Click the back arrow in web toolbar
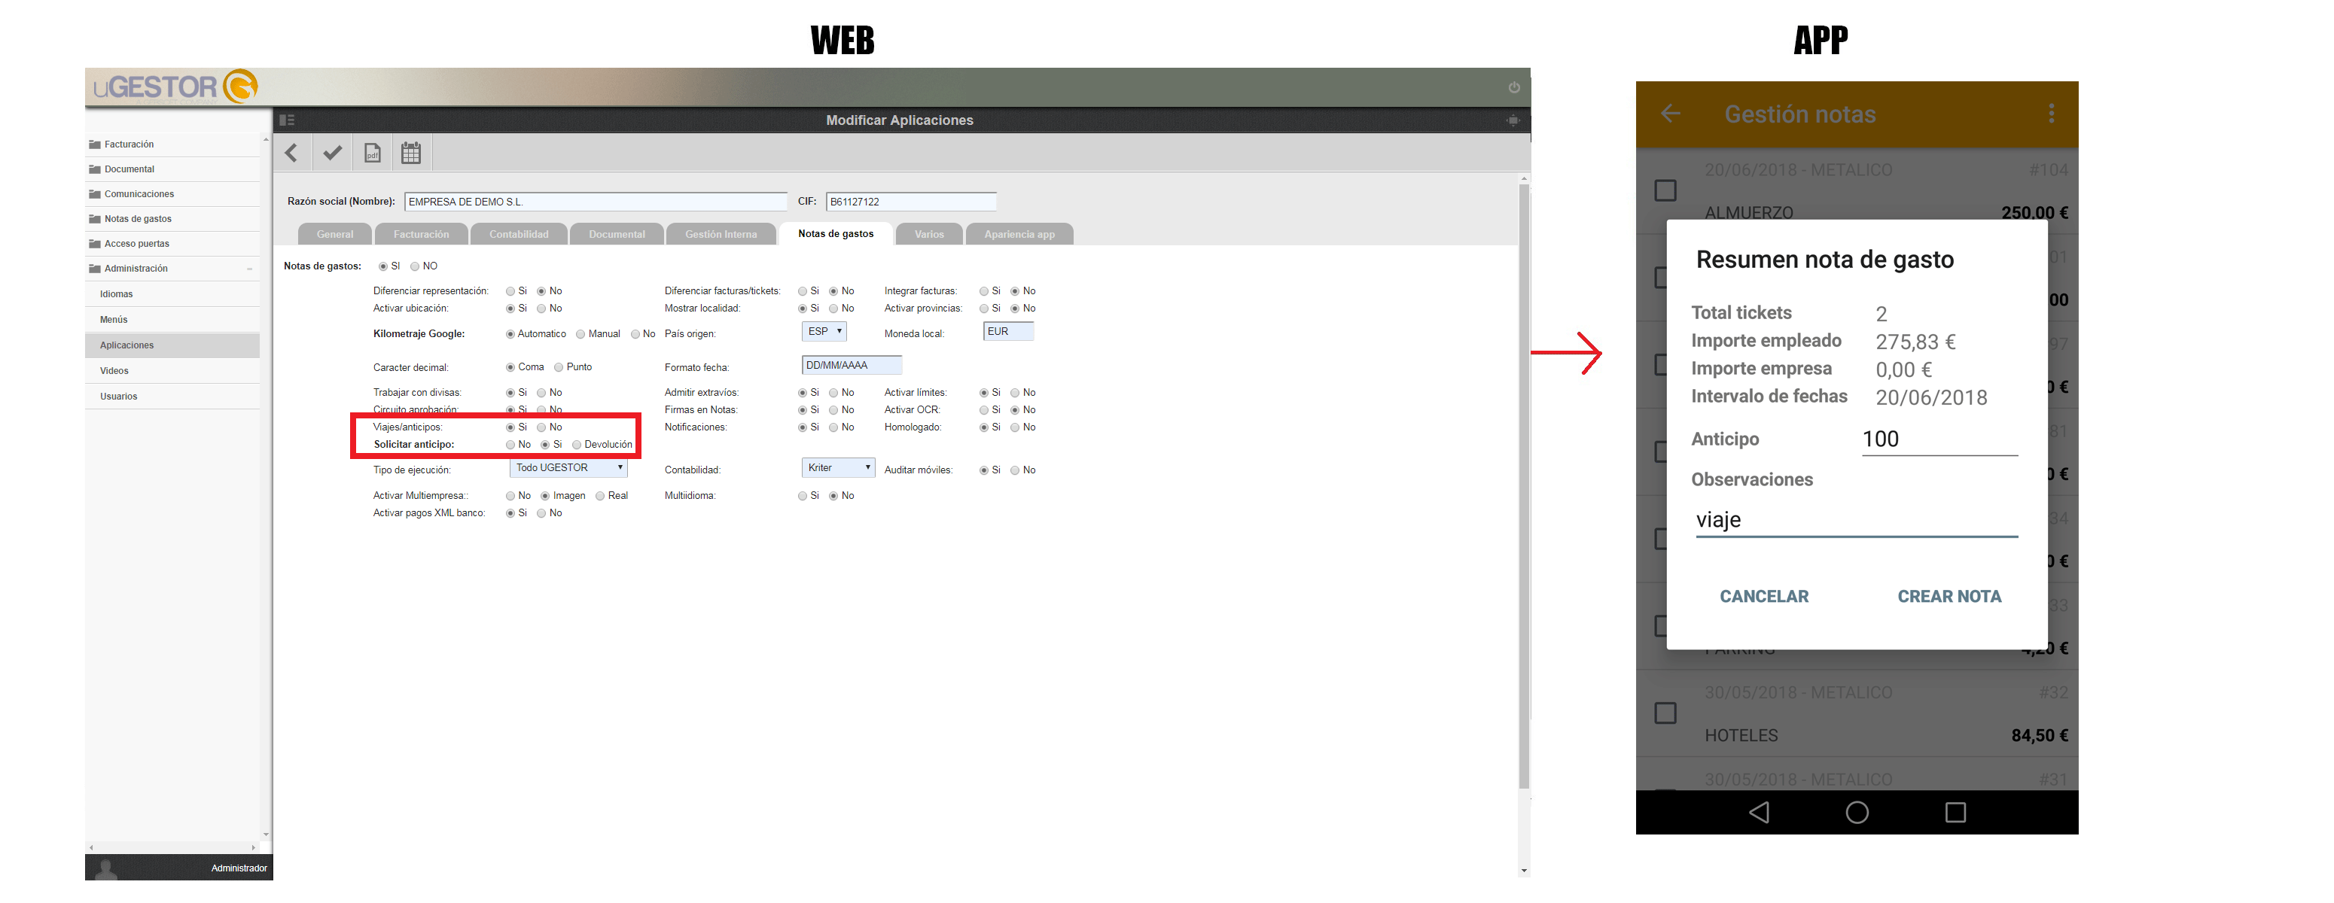Viewport: 2334px width, 903px height. tap(292, 153)
